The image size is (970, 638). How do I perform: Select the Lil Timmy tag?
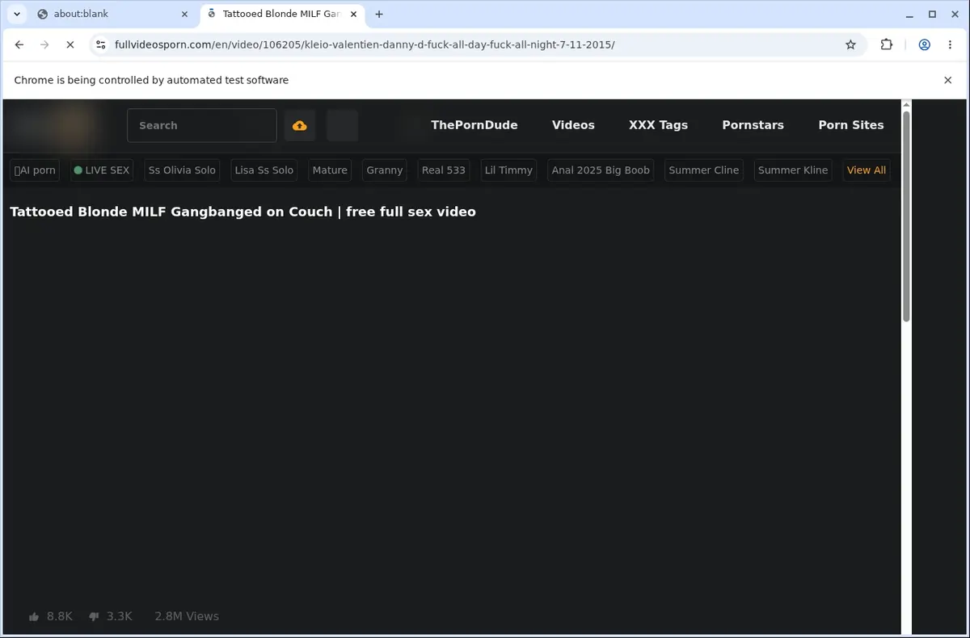pyautogui.click(x=508, y=170)
